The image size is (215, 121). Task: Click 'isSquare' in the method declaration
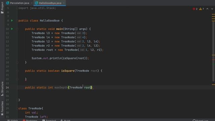[x=68, y=71]
